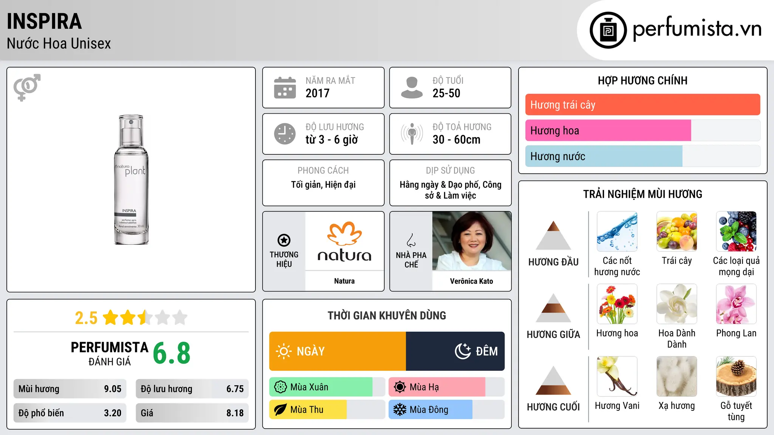
Task: Click the Thời gian khuyên dùng heading
Action: pyautogui.click(x=387, y=315)
